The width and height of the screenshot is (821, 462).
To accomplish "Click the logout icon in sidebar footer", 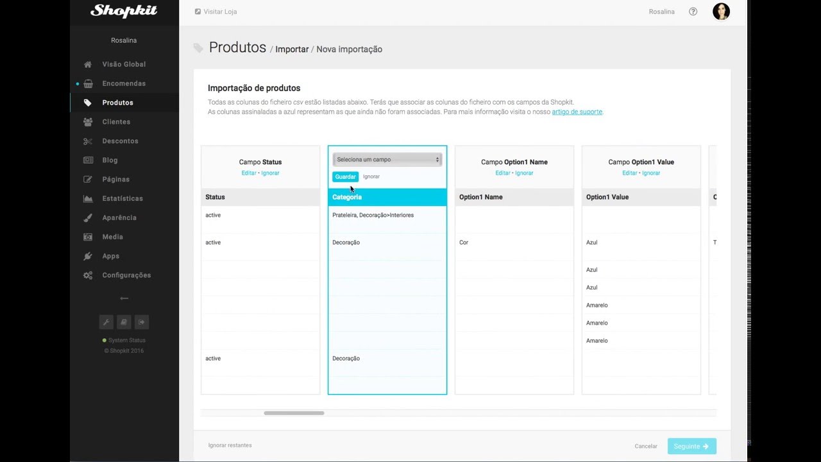I will 142,322.
